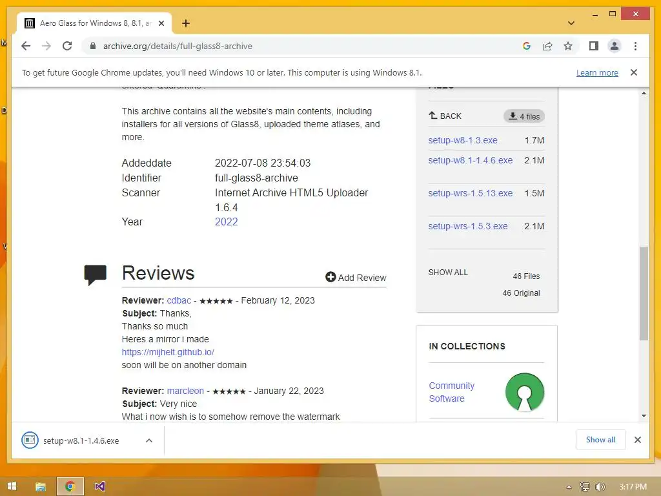This screenshot has height=496, width=661.
Task: Select the Aero Glass for Windows tab
Action: pyautogui.click(x=94, y=23)
